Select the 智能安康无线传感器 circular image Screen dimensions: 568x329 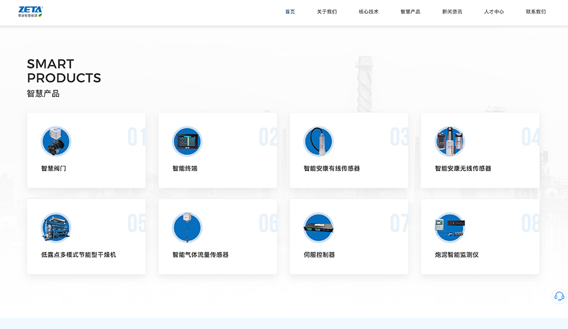[x=450, y=142]
